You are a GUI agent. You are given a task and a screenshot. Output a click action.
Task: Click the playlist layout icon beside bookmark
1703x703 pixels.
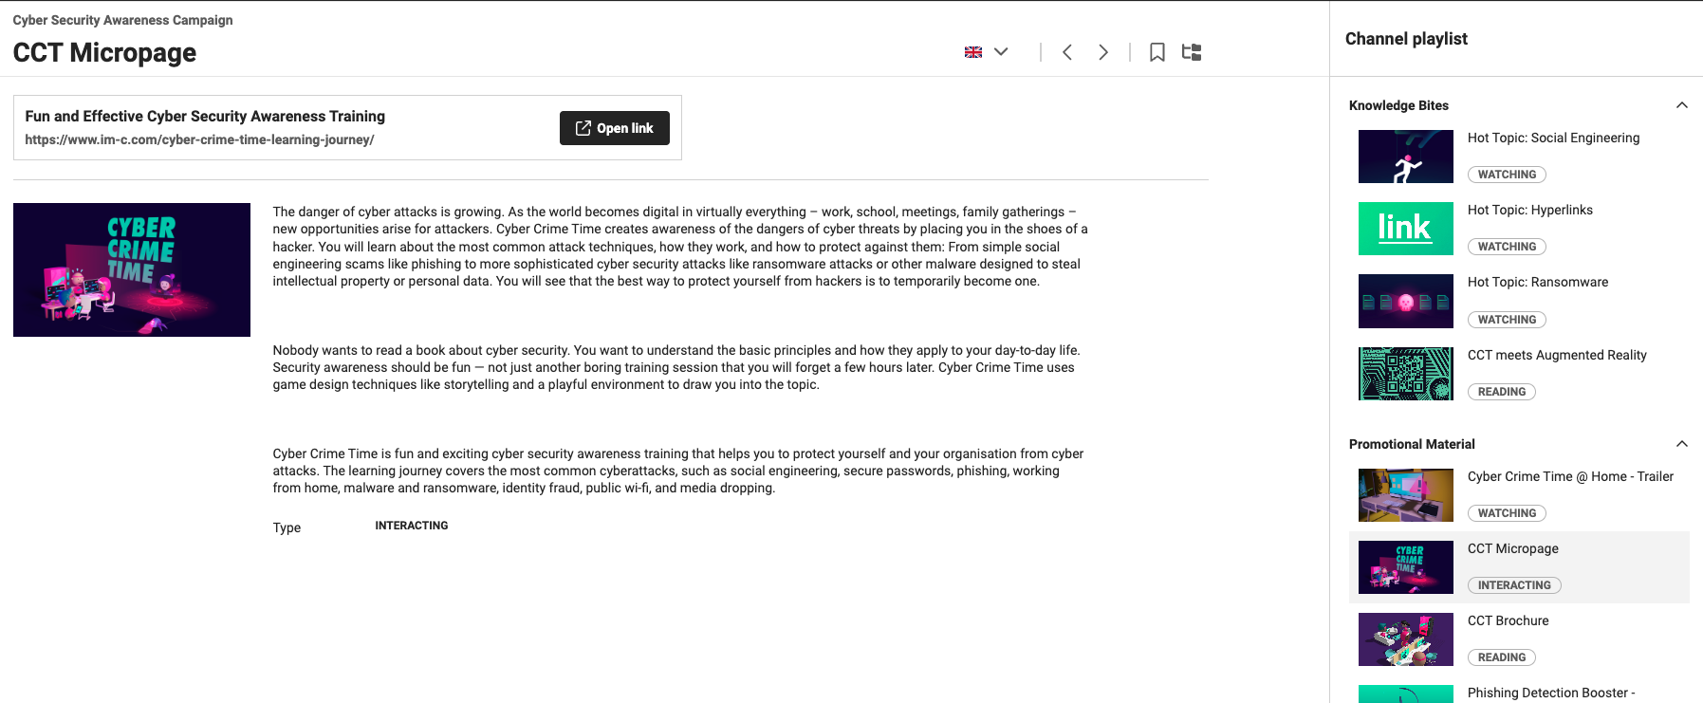point(1192,52)
